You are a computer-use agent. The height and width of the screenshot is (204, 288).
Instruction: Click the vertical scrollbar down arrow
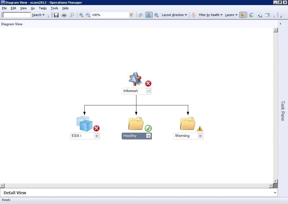[x=276, y=181]
